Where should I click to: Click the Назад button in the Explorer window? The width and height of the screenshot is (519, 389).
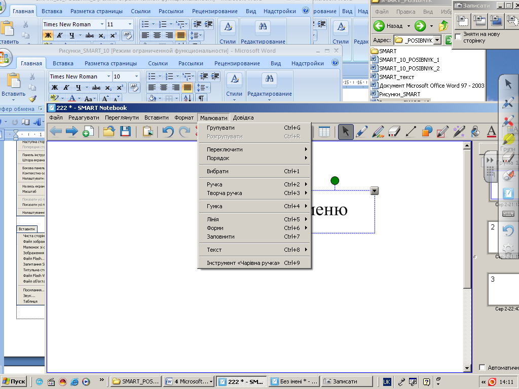pos(388,26)
